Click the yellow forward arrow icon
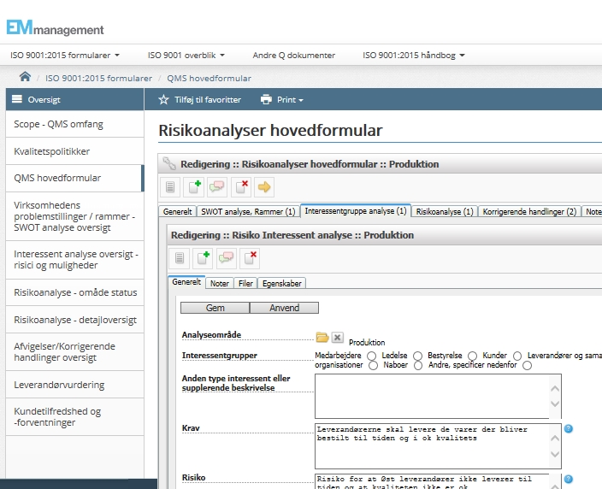602x489 pixels. tap(264, 187)
